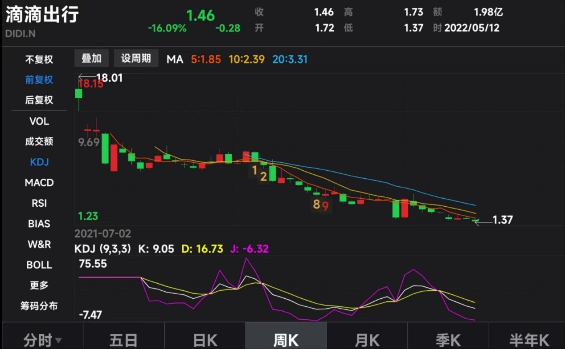Click the MA 10:2.39 value
The image size is (565, 349).
click(247, 59)
